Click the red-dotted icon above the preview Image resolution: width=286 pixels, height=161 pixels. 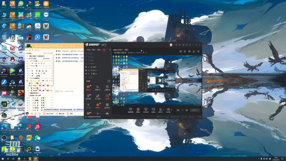click(181, 51)
